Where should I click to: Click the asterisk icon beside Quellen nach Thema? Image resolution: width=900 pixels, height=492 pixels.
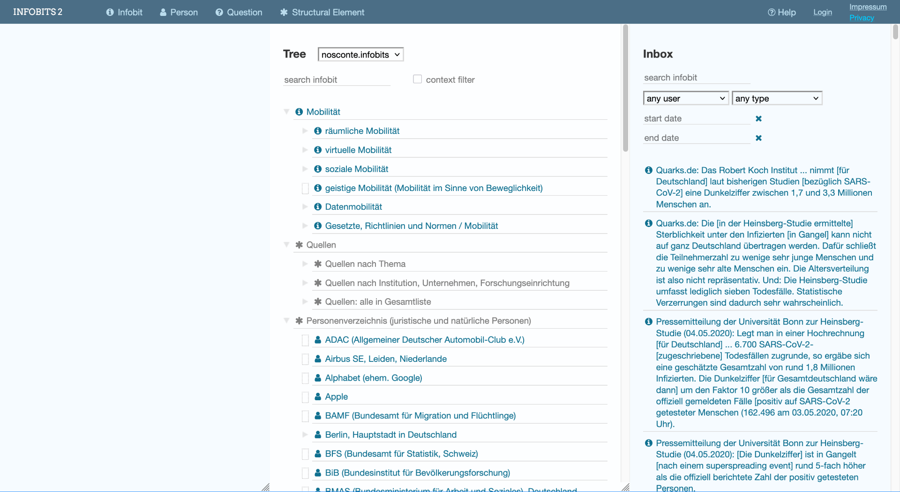[318, 264]
